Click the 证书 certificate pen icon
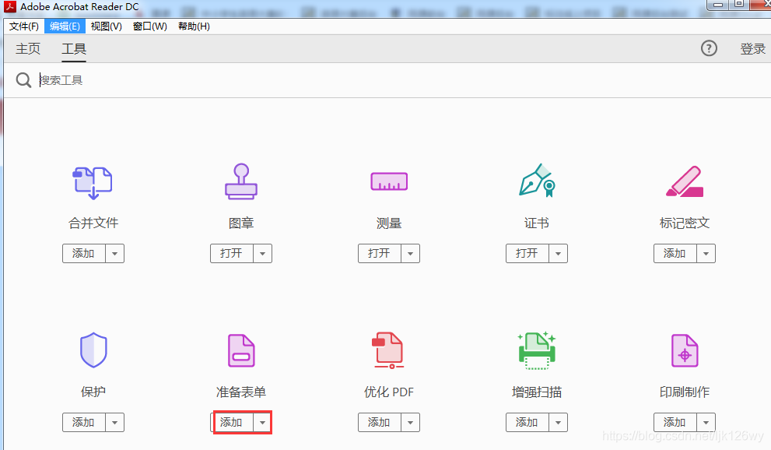Image resolution: width=771 pixels, height=450 pixels. click(537, 181)
